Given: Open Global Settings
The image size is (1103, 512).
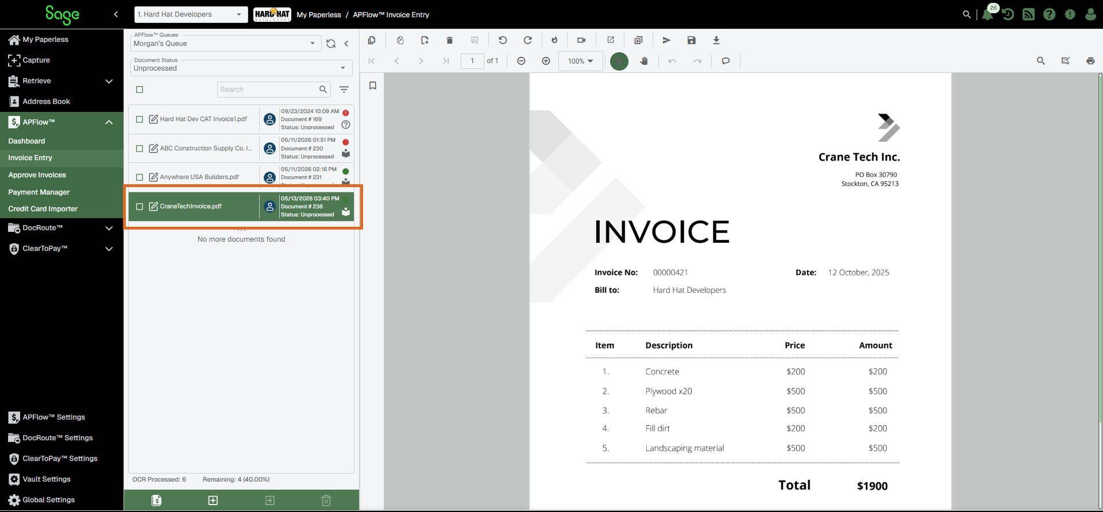Looking at the screenshot, I should click(41, 500).
